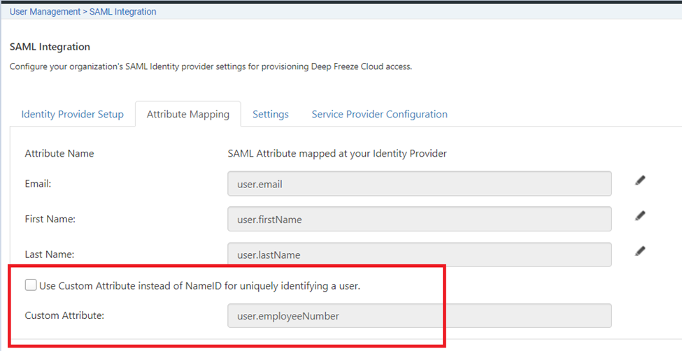This screenshot has width=682, height=351.
Task: Click the 'Email:' attribute label
Action: [x=38, y=184]
